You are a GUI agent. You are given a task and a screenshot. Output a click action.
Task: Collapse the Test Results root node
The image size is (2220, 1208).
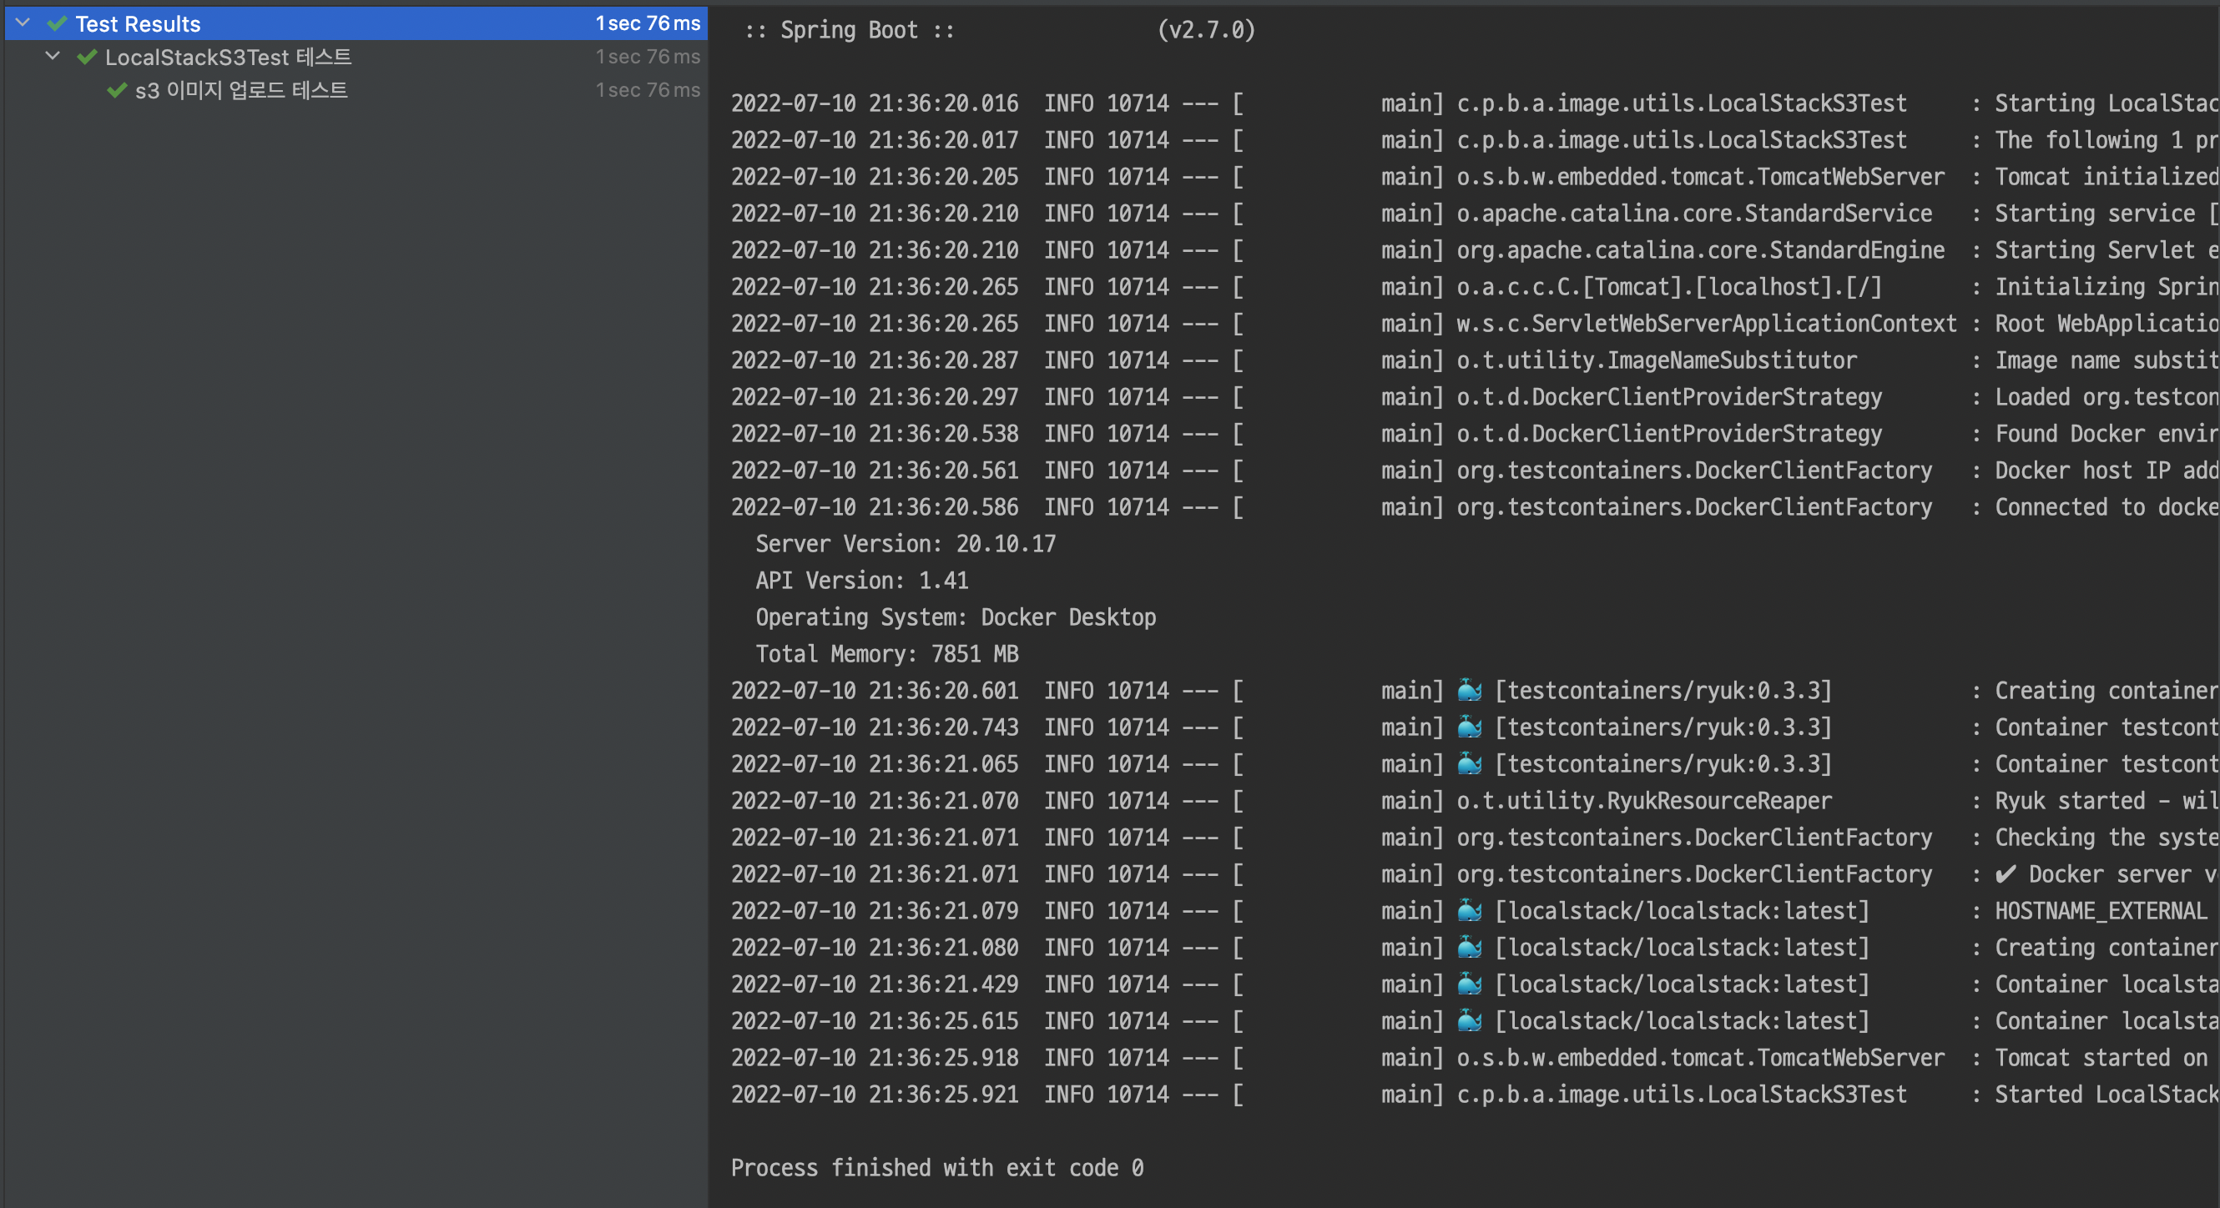(23, 23)
